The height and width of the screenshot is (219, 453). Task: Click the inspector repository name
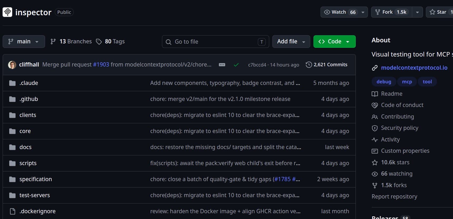33,12
